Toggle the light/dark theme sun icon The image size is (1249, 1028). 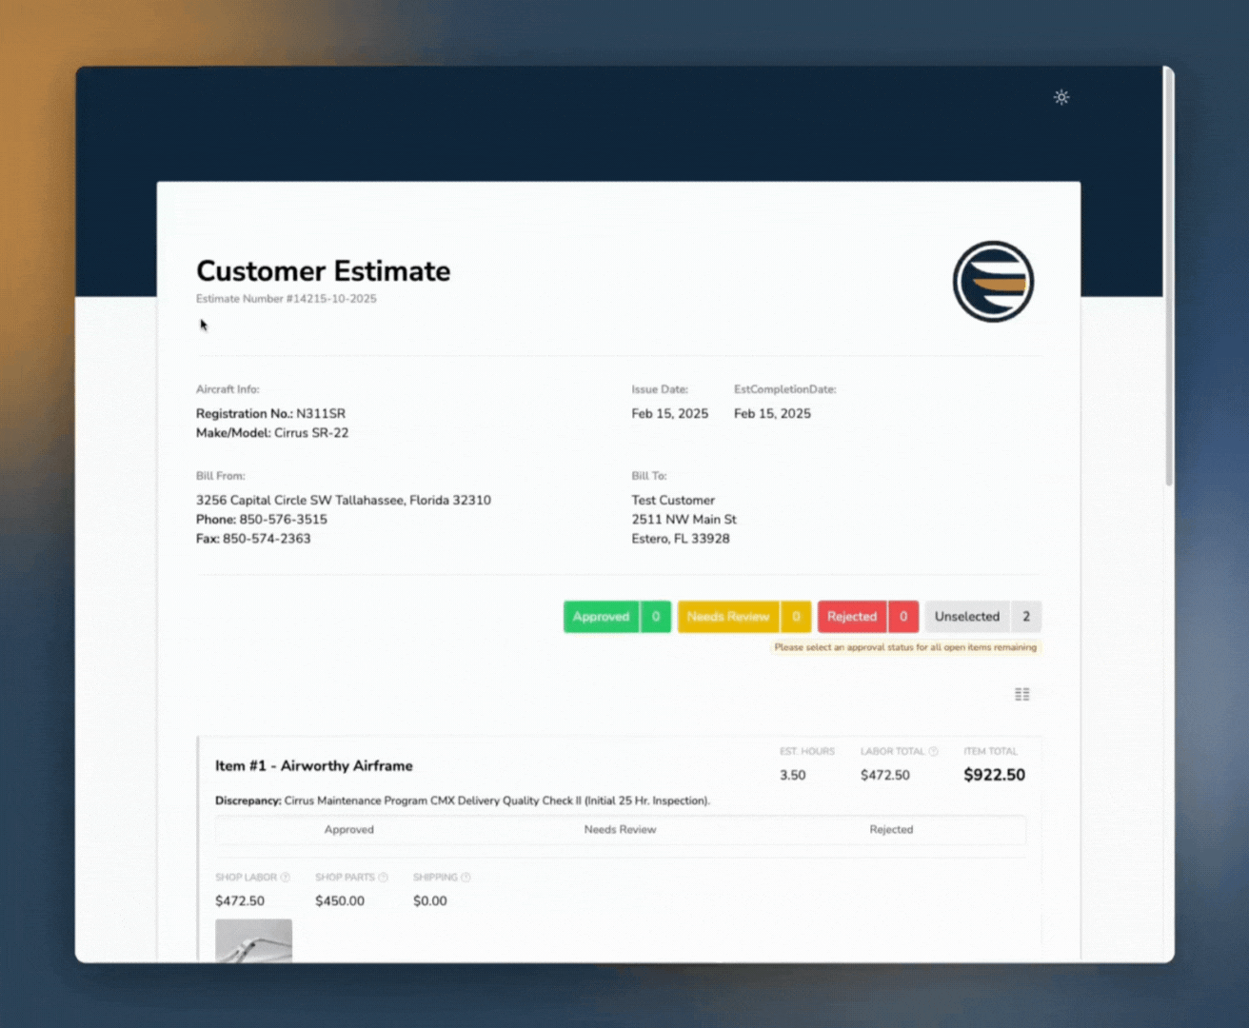pyautogui.click(x=1061, y=97)
